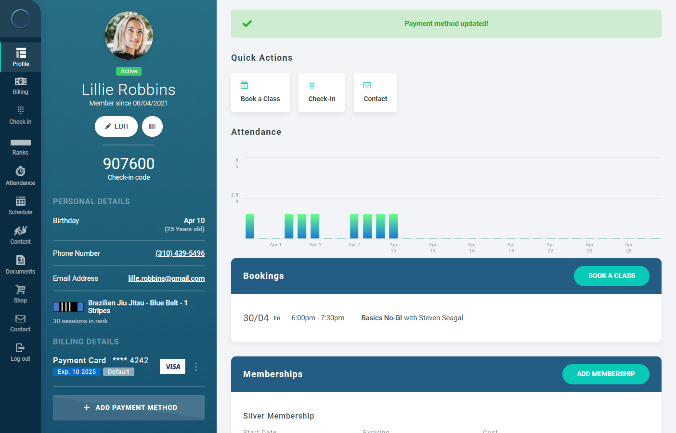This screenshot has height=433, width=676.
Task: Open the Schedule sidebar page
Action: pyautogui.click(x=20, y=206)
